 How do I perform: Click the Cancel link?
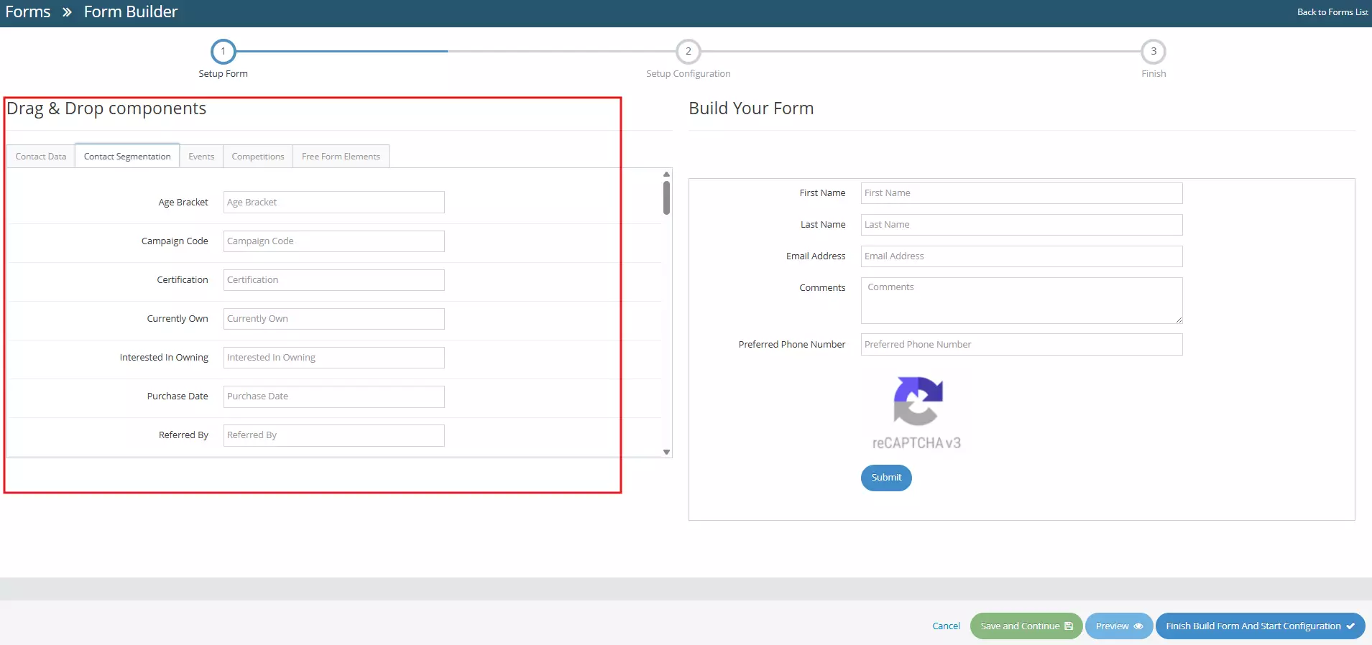pyautogui.click(x=946, y=626)
